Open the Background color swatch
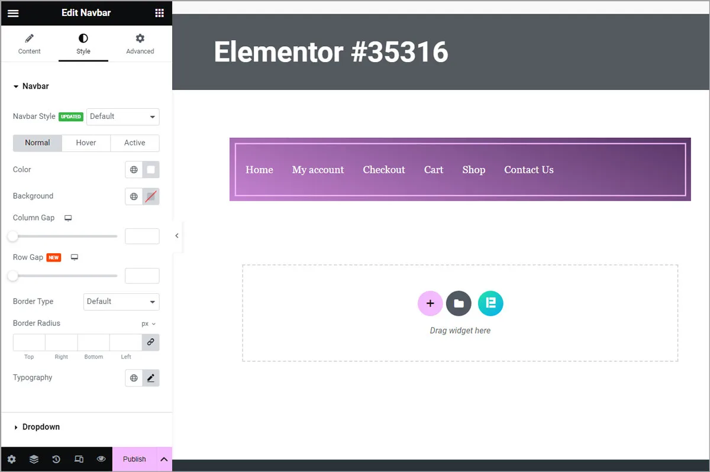 [x=151, y=196]
